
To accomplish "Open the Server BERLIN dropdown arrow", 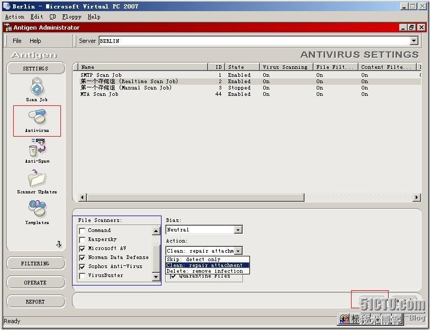I will pos(414,41).
